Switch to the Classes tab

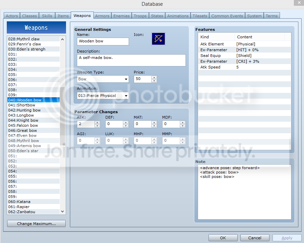29,16
